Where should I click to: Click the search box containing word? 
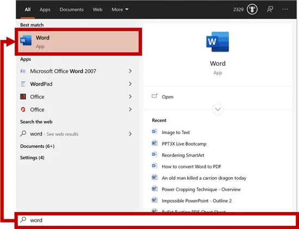(157, 220)
